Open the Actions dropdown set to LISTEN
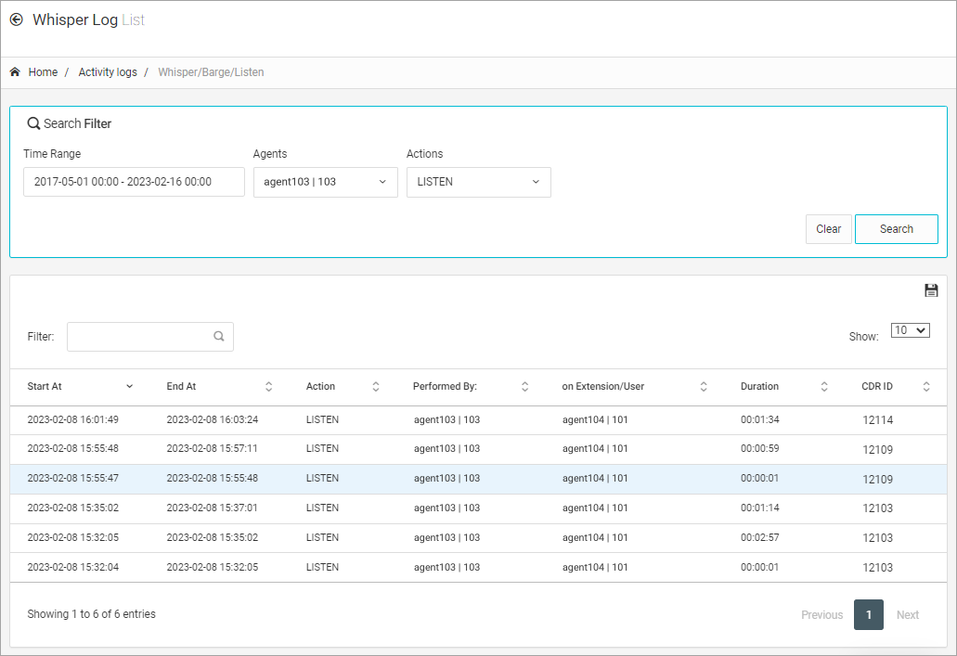This screenshot has width=957, height=656. point(479,182)
